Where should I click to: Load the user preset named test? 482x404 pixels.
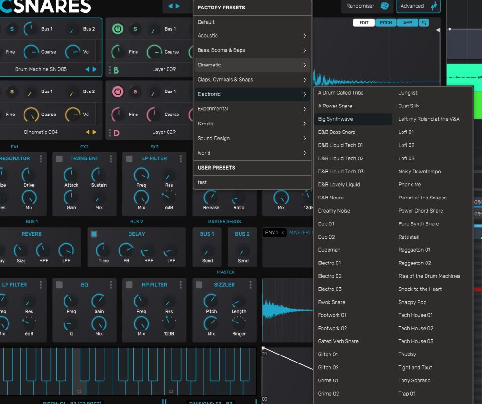pyautogui.click(x=202, y=182)
